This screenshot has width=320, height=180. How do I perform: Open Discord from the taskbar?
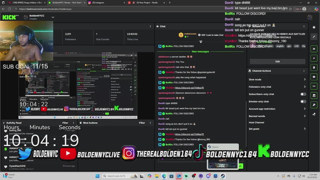click(208, 176)
